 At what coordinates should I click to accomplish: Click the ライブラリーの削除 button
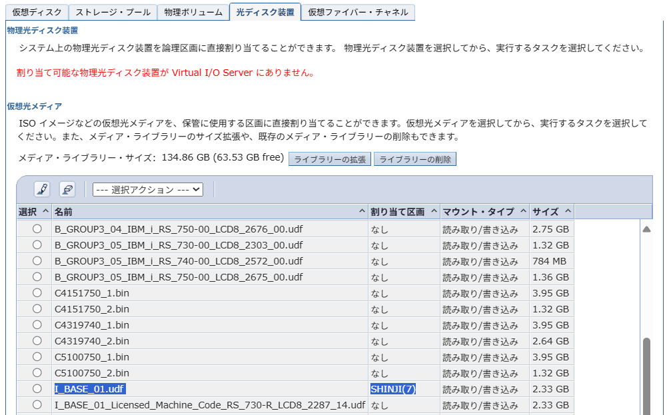(x=414, y=159)
